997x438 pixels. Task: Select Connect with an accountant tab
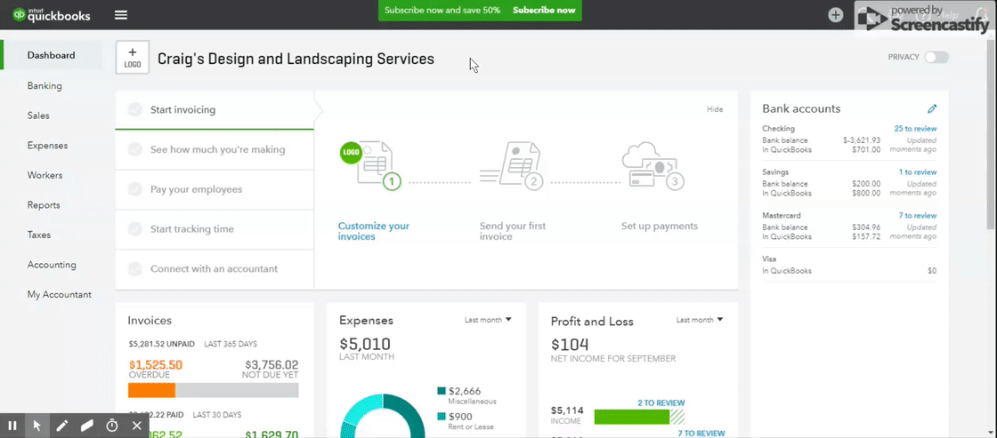(215, 269)
